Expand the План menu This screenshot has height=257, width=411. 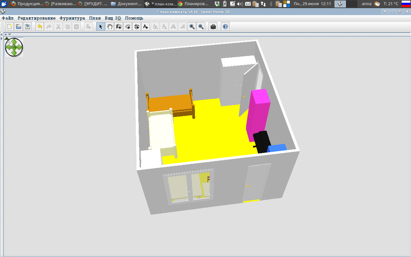94,18
